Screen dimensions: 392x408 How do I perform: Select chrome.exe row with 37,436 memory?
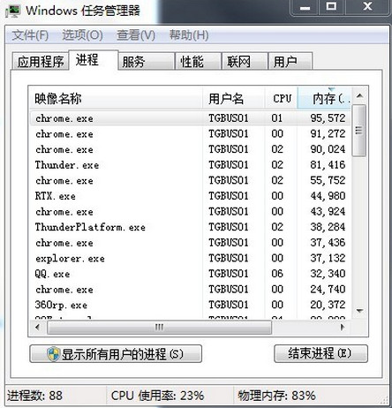[x=191, y=243]
